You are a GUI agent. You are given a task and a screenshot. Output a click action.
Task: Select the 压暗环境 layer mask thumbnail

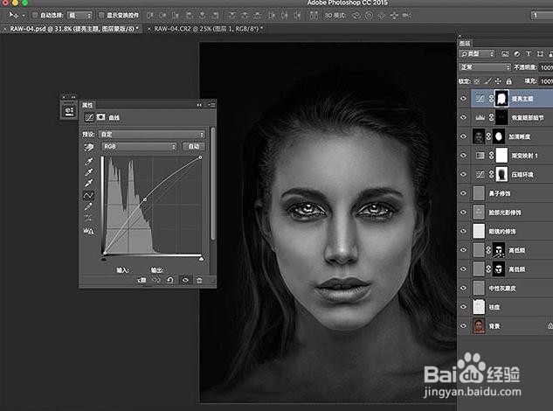(501, 174)
